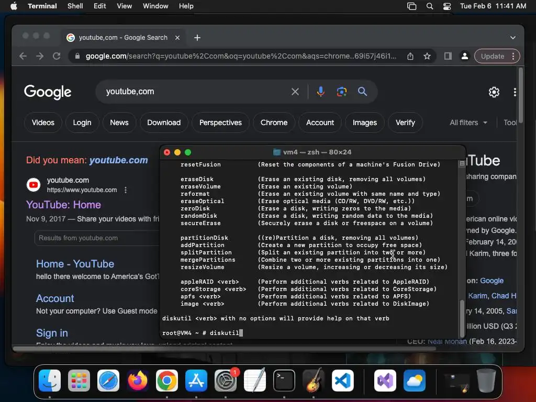536x402 pixels.
Task: Click the youtube.com spelling suggestion
Action: coord(119,160)
